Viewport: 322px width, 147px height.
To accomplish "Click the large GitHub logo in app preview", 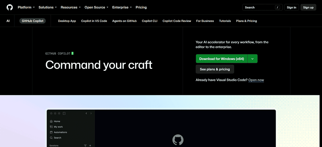I will point(178,140).
